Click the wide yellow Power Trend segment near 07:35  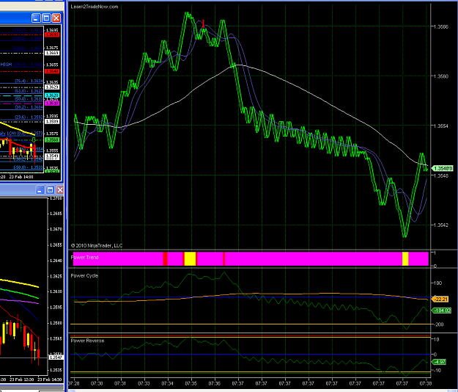190,258
